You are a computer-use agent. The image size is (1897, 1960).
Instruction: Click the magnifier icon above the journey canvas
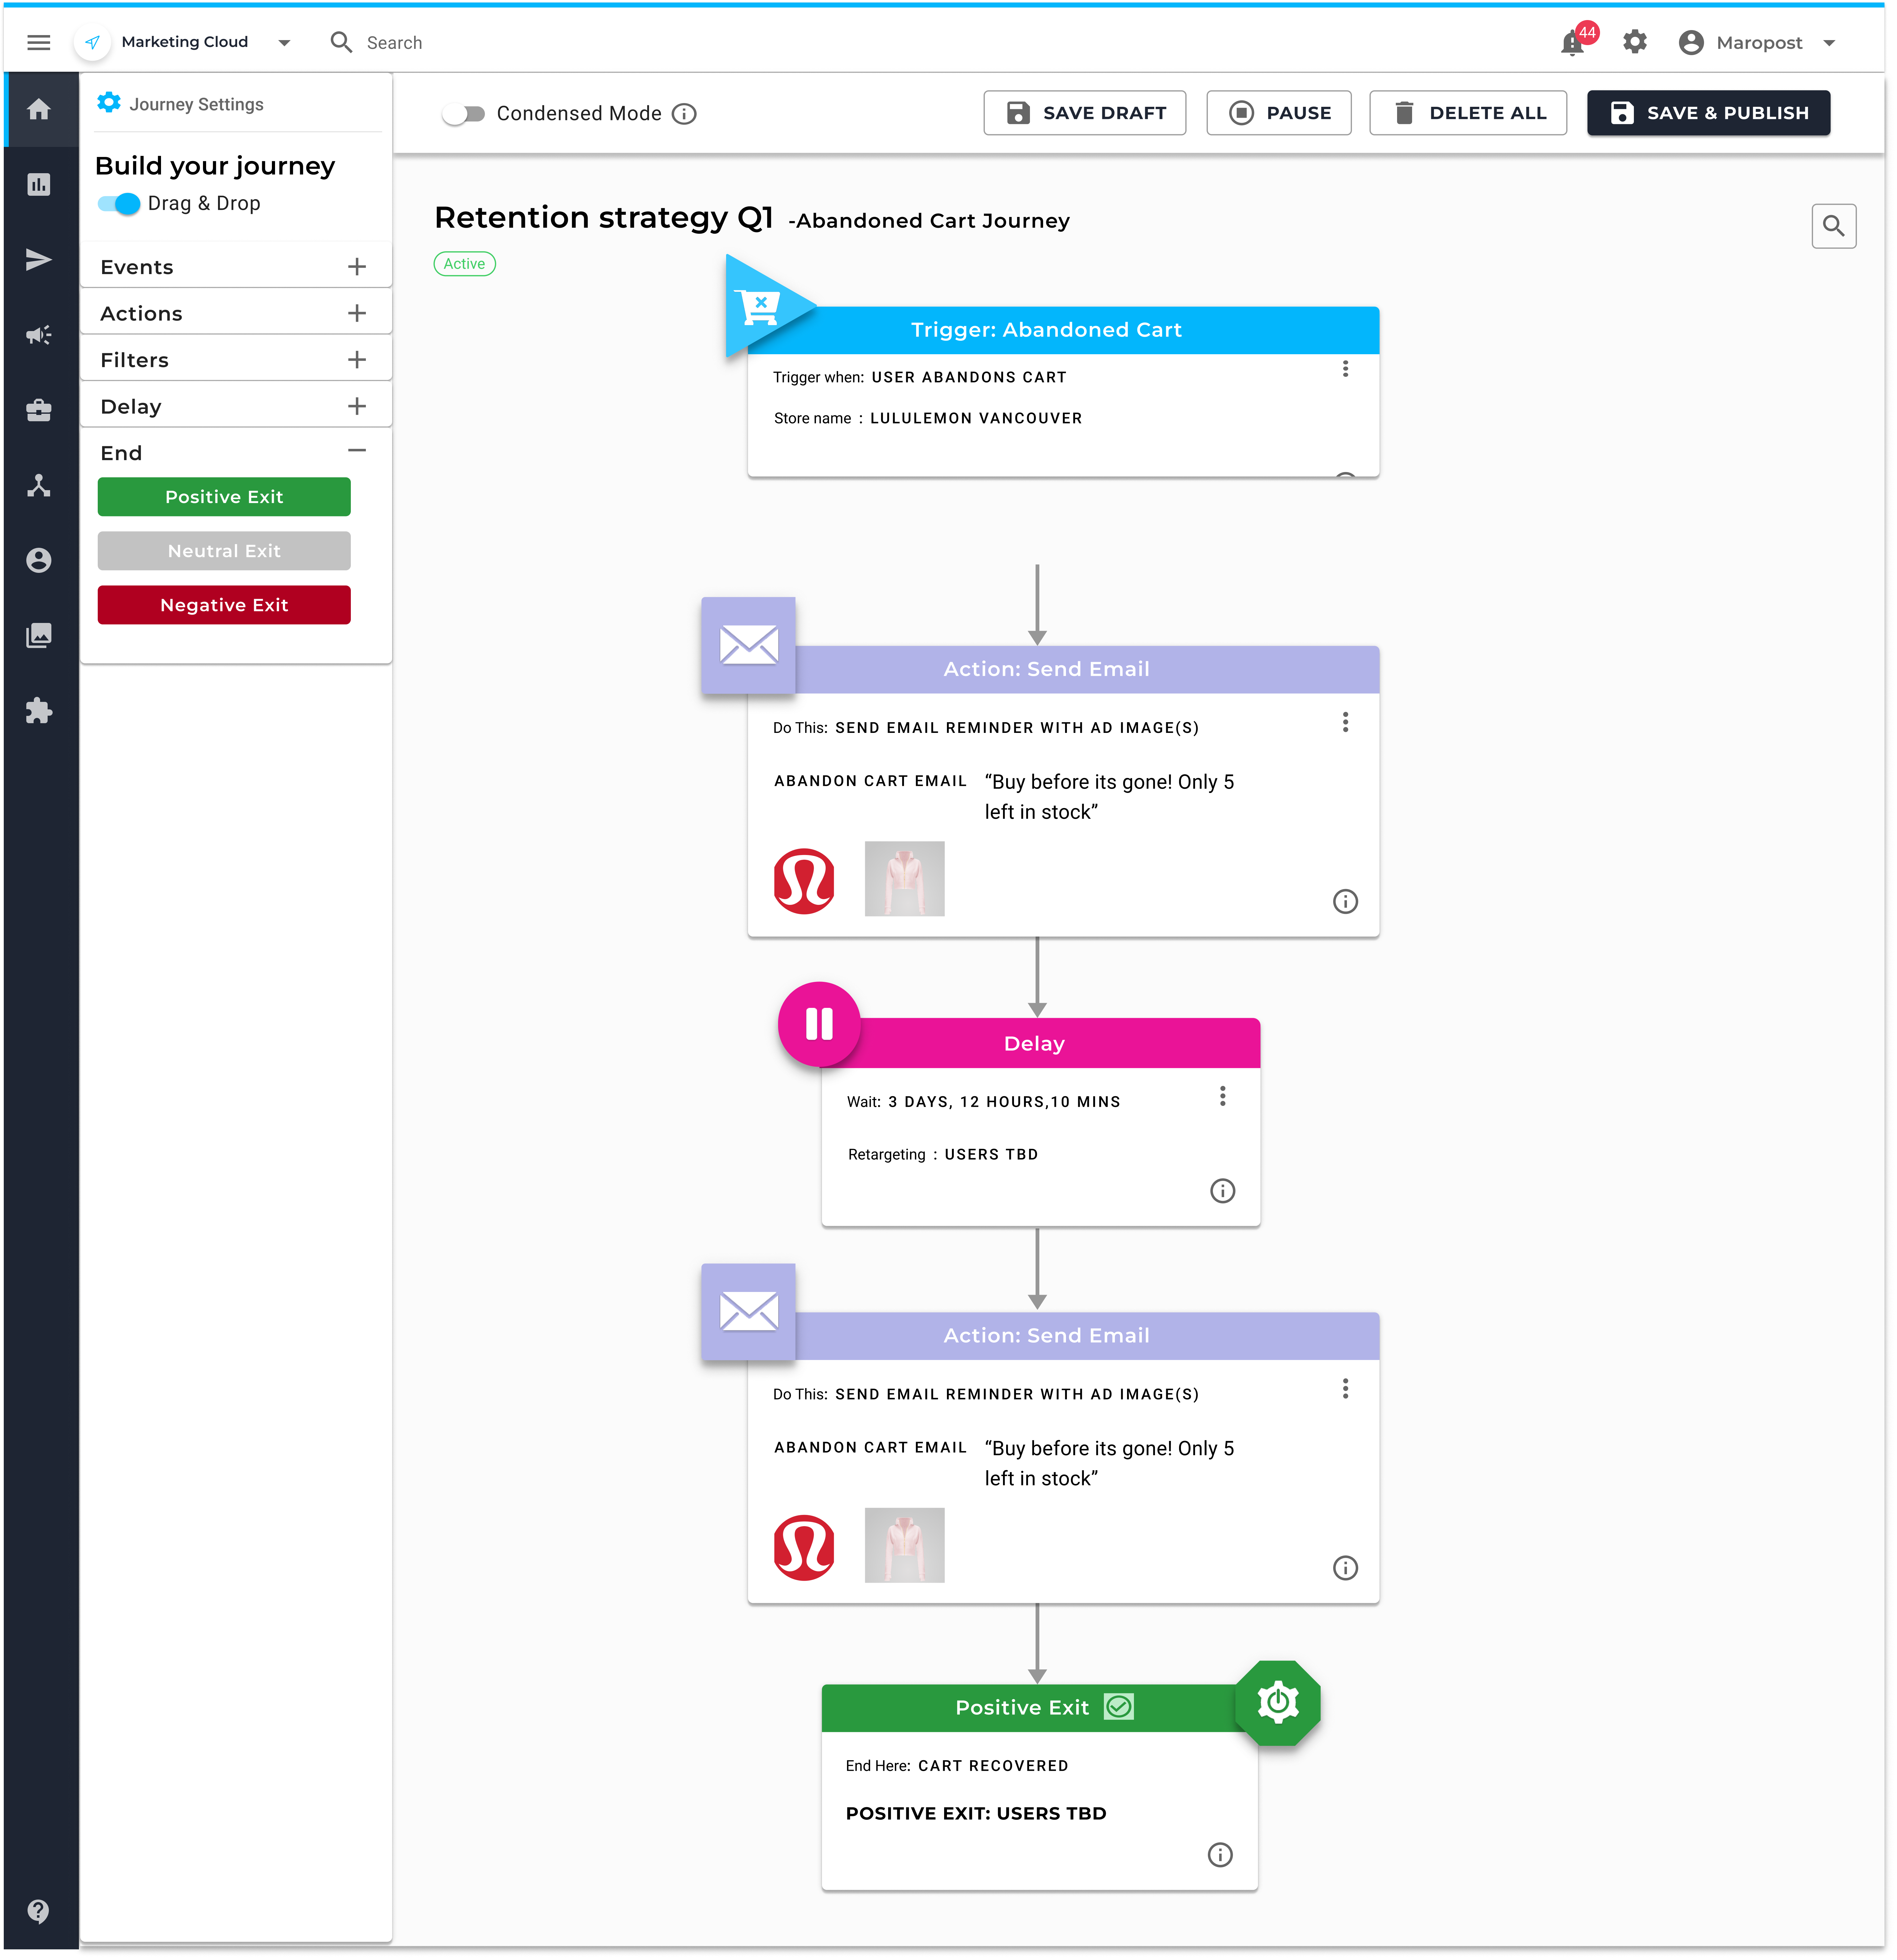pos(1834,226)
